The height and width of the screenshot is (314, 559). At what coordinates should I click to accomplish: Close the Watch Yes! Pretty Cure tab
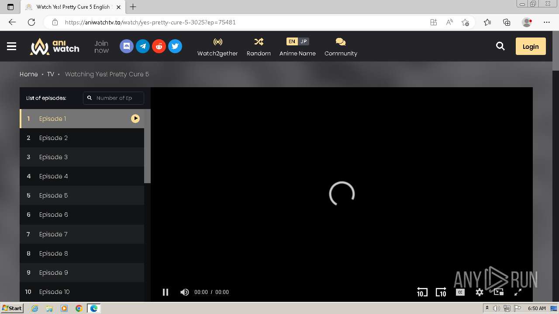click(118, 7)
